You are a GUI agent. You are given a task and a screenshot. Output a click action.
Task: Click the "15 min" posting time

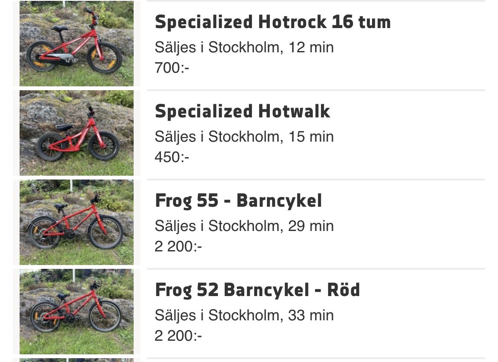(x=311, y=137)
